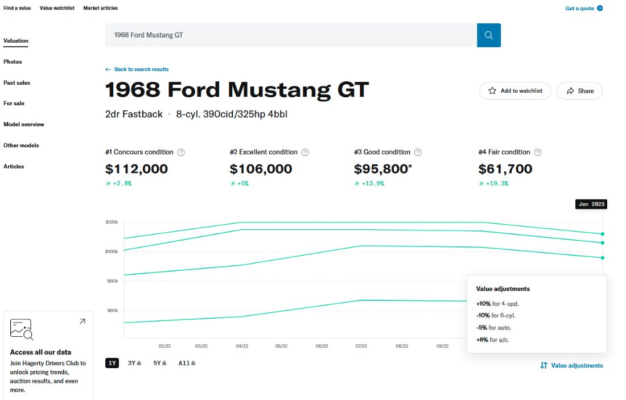
Task: Select the 3Y chart range
Action: 134,363
